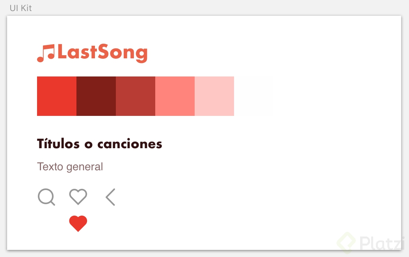
Task: Click the outlined gray heart icon
Action: tap(78, 196)
